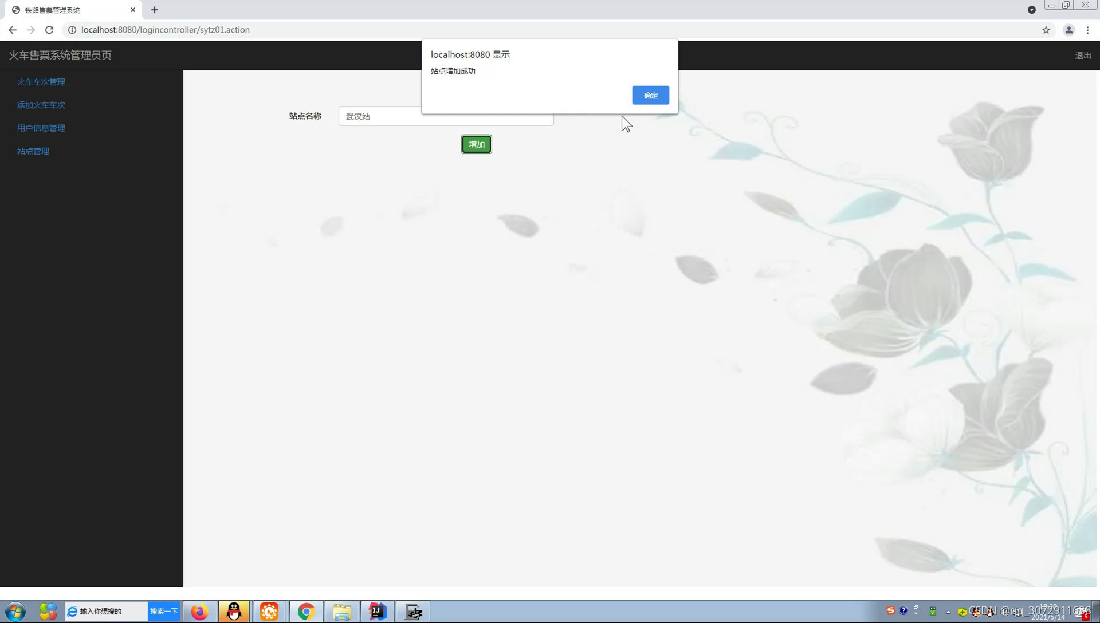Open the Chrome three-dot menu
Viewport: 1100px width, 623px height.
point(1087,30)
